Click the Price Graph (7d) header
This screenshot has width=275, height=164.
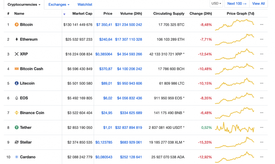pyautogui.click(x=240, y=13)
